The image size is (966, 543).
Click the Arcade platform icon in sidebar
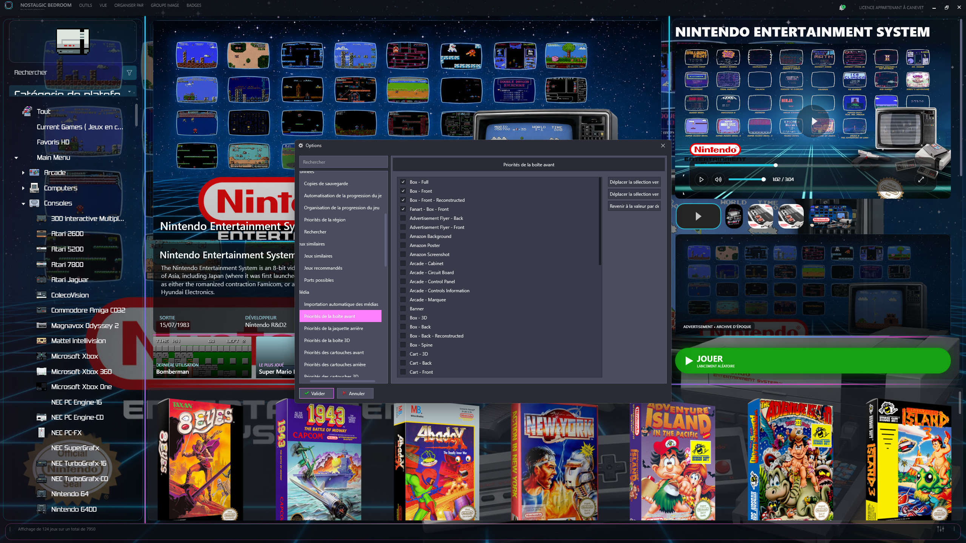coord(34,173)
